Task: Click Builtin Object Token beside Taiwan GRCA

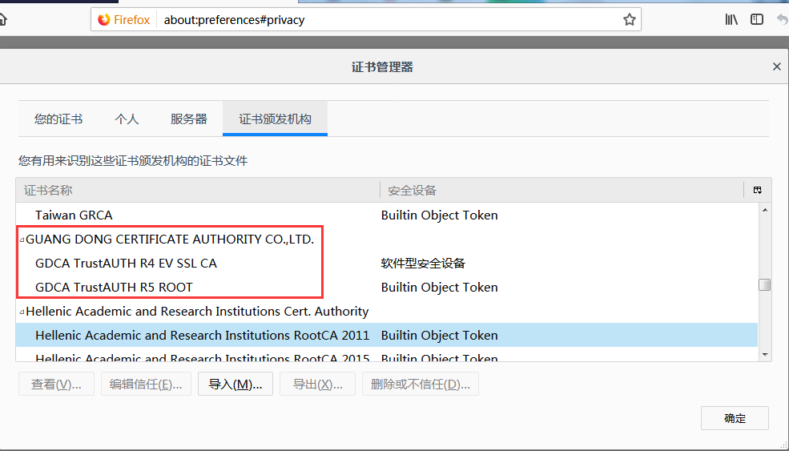Action: click(x=439, y=215)
